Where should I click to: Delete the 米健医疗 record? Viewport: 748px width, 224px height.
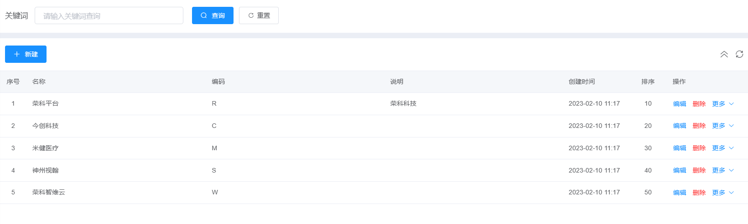[699, 148]
